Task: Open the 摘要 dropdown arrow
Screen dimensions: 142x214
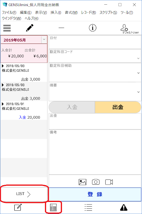Action: [138, 92]
